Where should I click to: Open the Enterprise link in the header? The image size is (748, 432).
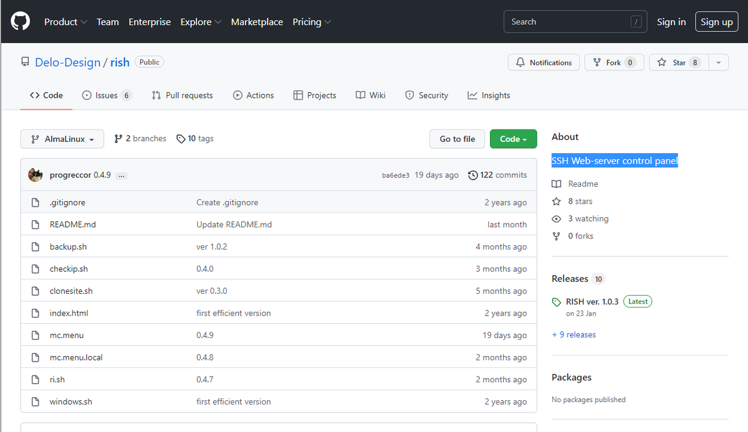click(150, 22)
